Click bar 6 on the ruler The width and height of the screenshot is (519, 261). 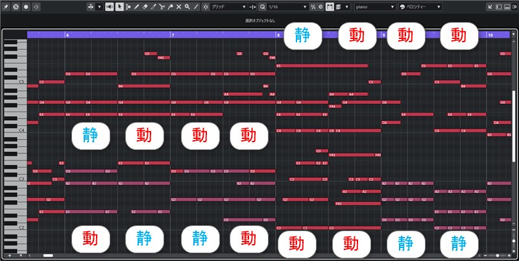(x=67, y=35)
